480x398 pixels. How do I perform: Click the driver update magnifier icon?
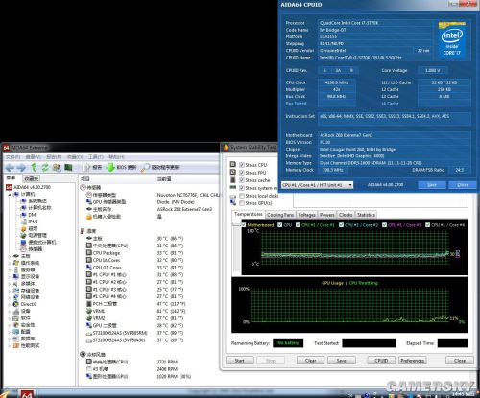click(146, 167)
